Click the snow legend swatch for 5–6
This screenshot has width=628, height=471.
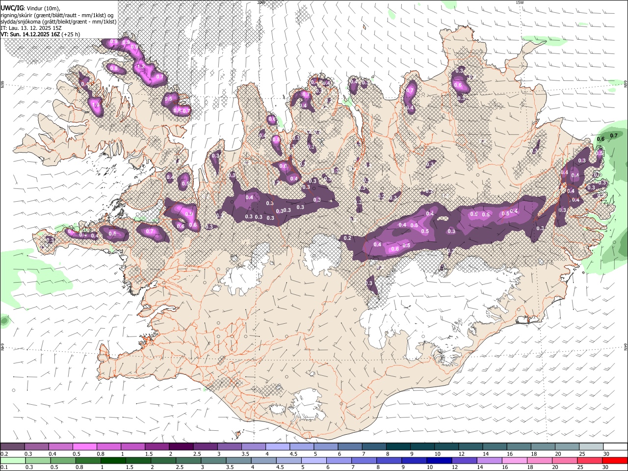[x=325, y=447]
